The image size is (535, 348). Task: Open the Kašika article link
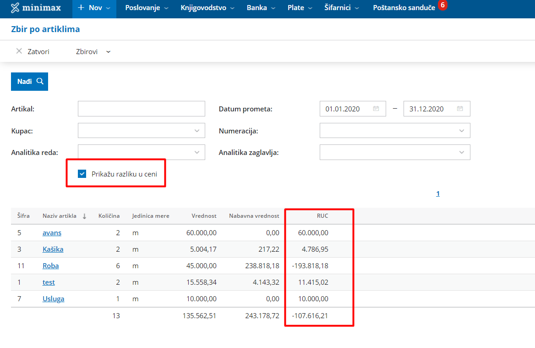pos(53,249)
